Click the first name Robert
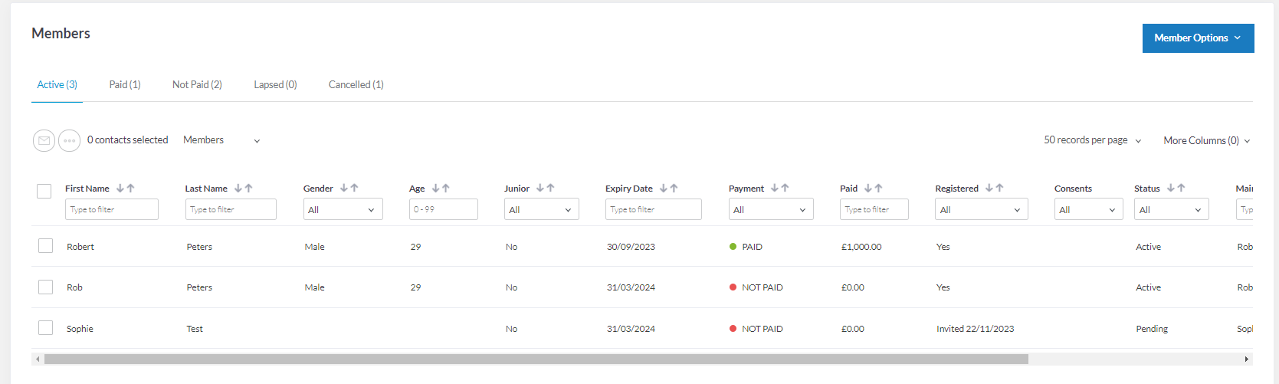Screen dimensions: 1279x384 tap(80, 247)
